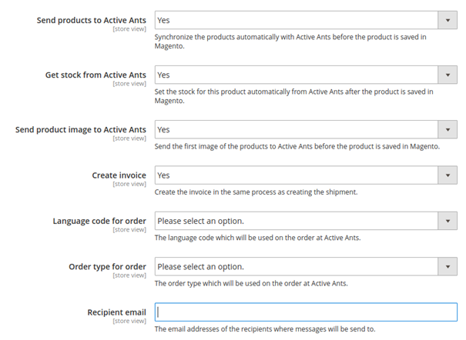466x340 pixels.
Task: Click the help text about setting stock automatically
Action: point(293,95)
